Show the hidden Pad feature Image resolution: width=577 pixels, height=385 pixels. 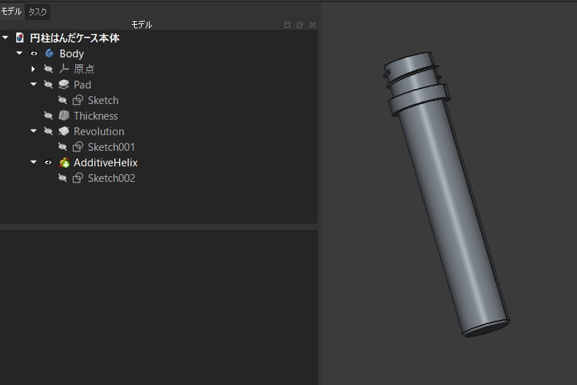[48, 84]
